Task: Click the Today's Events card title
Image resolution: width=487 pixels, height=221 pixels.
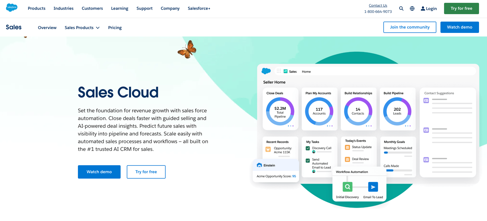Action: 356,141
